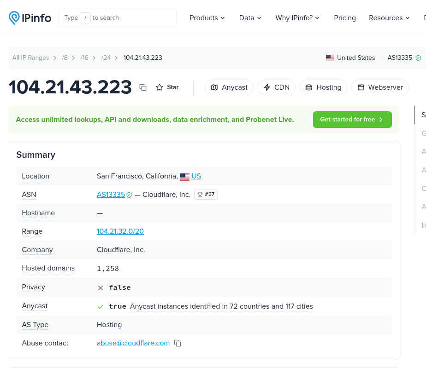Image resolution: width=426 pixels, height=368 pixels.
Task: Click the Summary heading
Action: tap(36, 155)
